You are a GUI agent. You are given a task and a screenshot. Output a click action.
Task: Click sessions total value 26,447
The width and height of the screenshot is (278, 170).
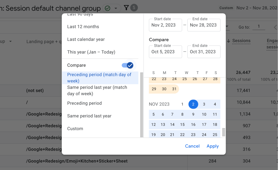[x=243, y=72]
